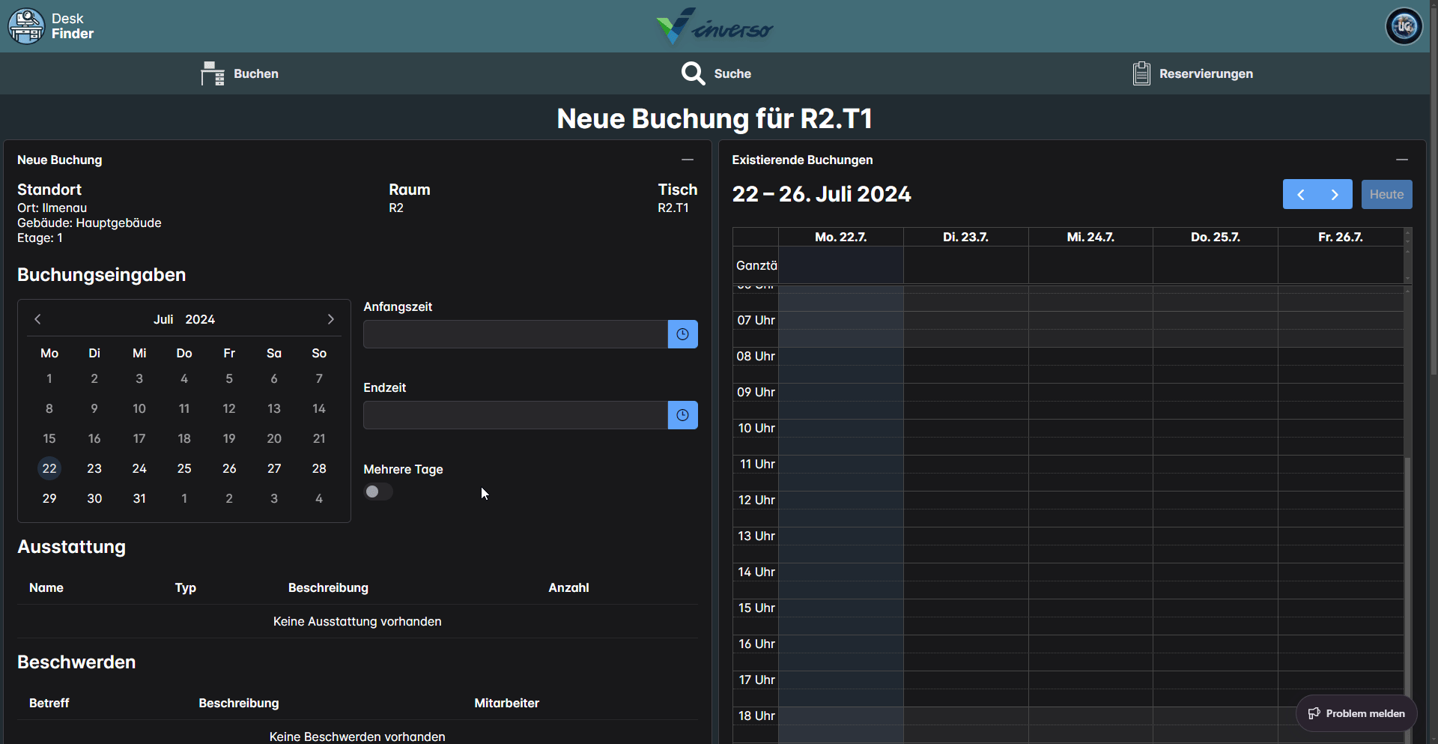Click the Buchen desk icon
This screenshot has height=744, width=1438.
(x=213, y=73)
